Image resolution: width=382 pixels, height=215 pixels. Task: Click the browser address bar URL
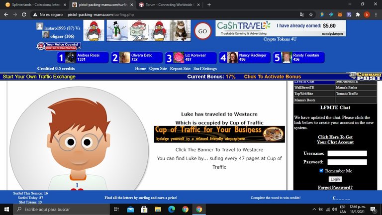pos(100,14)
